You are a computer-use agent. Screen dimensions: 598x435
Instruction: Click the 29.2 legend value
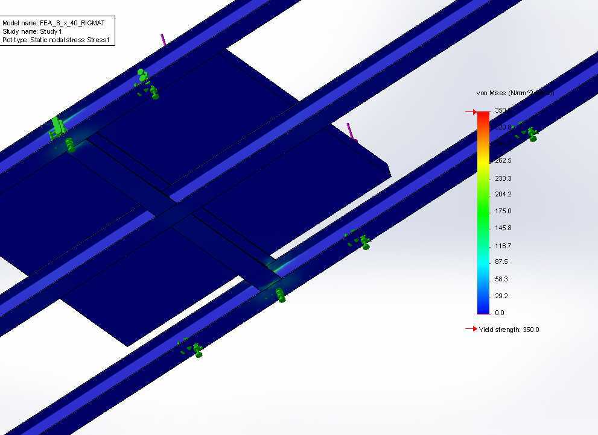tap(501, 296)
